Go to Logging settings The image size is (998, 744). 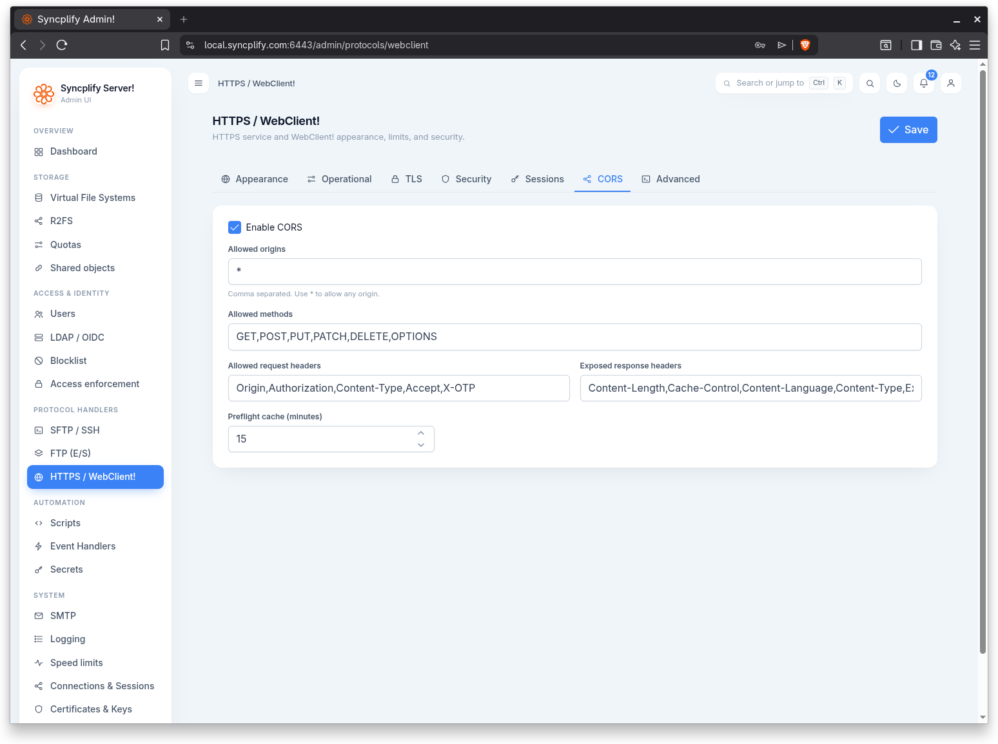(95, 639)
